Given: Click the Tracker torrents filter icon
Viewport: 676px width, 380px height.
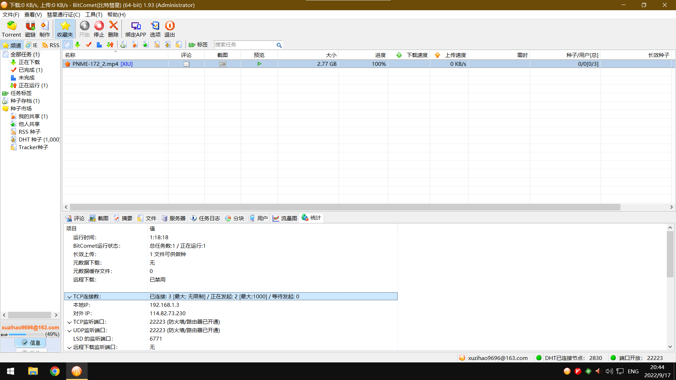Looking at the screenshot, I should point(179,45).
